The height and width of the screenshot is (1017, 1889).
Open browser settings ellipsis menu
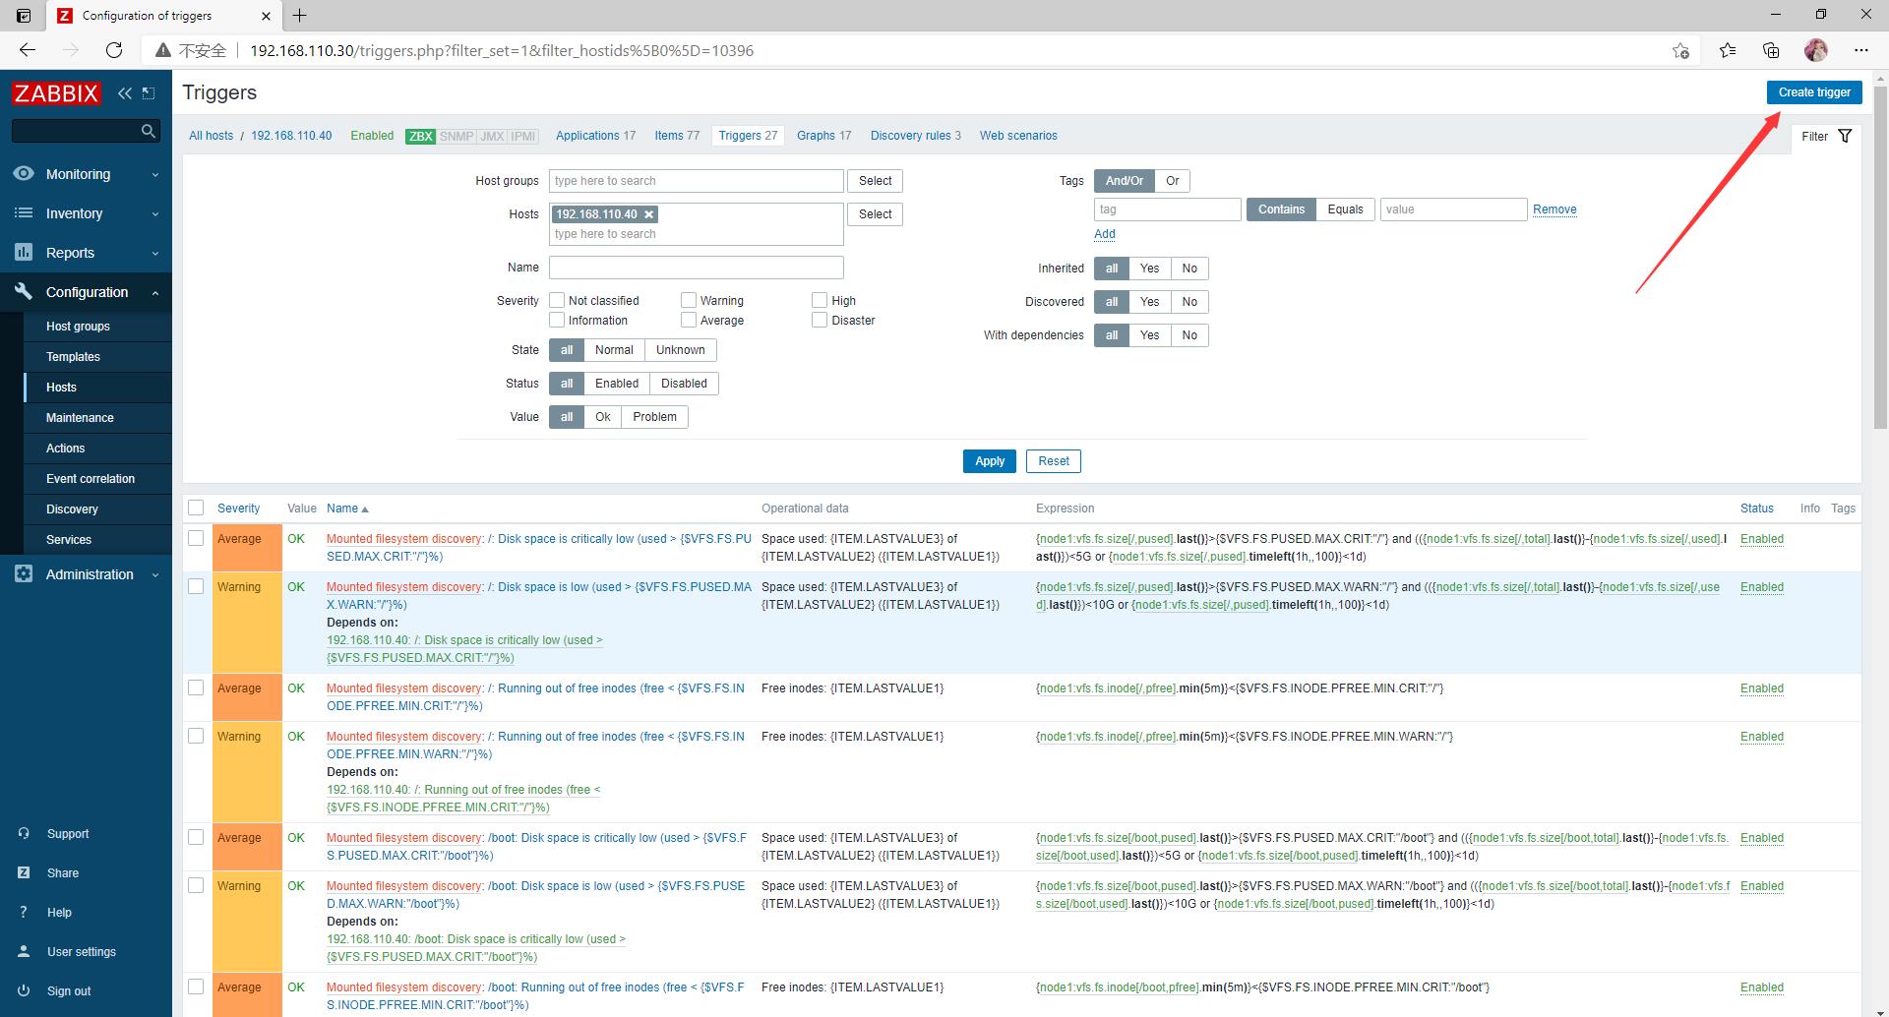point(1860,50)
